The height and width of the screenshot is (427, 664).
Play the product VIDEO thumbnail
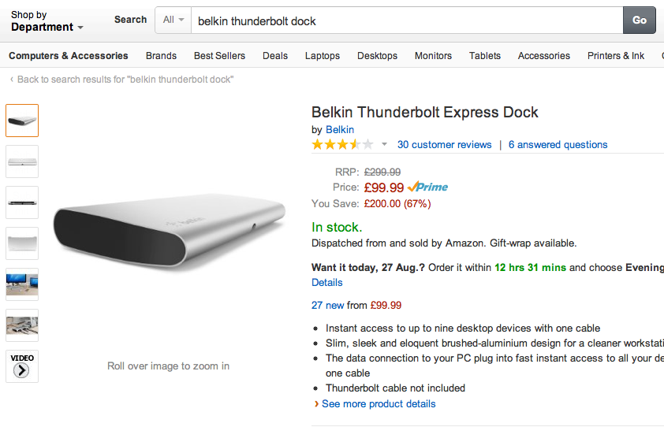[22, 366]
